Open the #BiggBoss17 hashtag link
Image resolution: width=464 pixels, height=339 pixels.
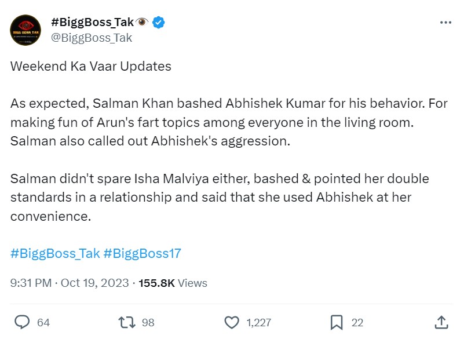[x=142, y=253]
